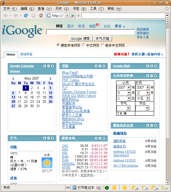Viewport: 171px width, 192px height.
Task: Open the 帮助 (H) menu
Action: point(114,9)
